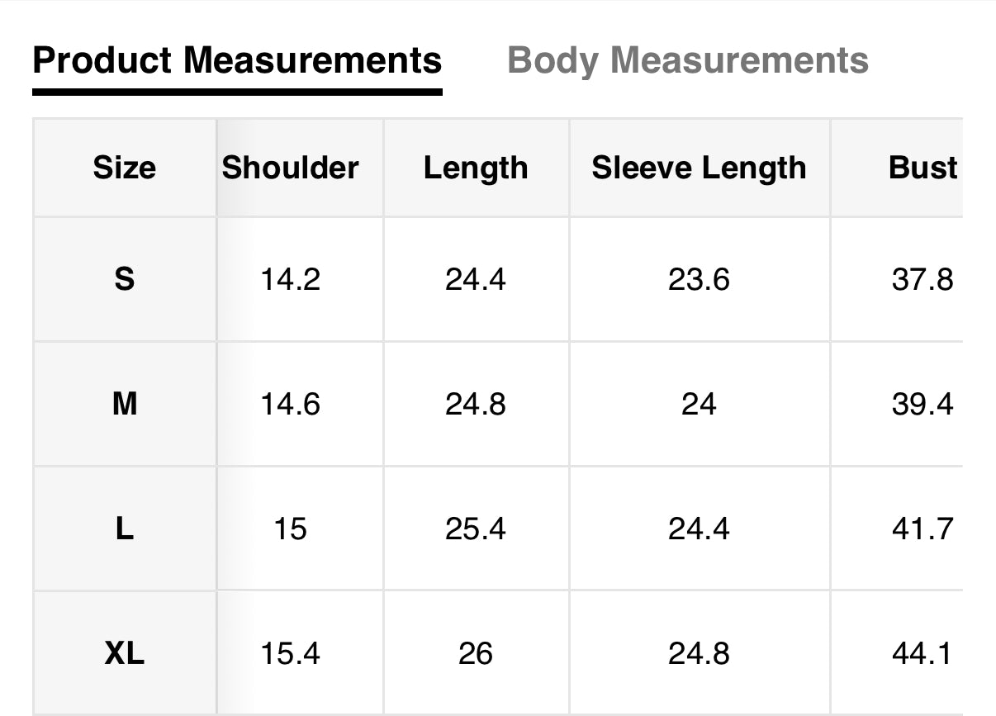Viewport: 996px width, 716px height.
Task: Select the XL size row label
Action: click(x=124, y=653)
